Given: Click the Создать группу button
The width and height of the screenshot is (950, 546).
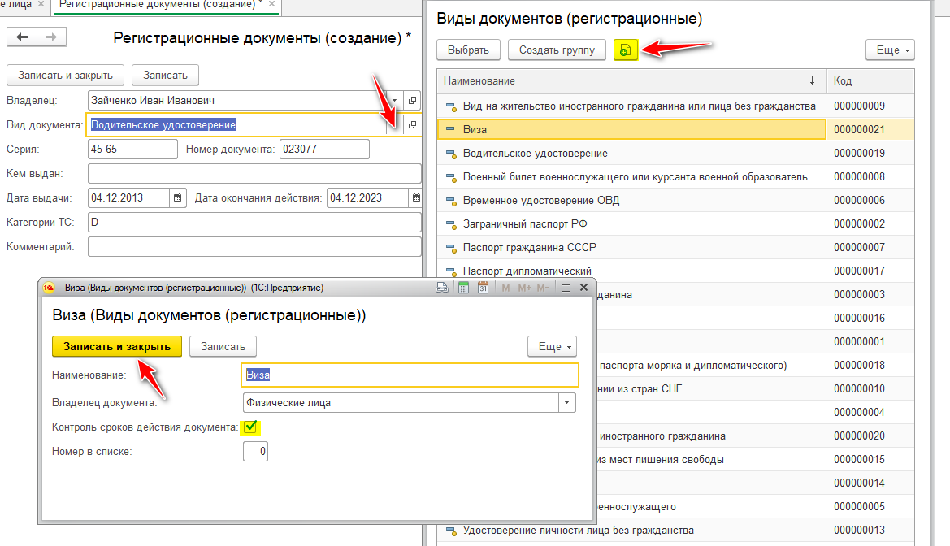Looking at the screenshot, I should pyautogui.click(x=557, y=50).
